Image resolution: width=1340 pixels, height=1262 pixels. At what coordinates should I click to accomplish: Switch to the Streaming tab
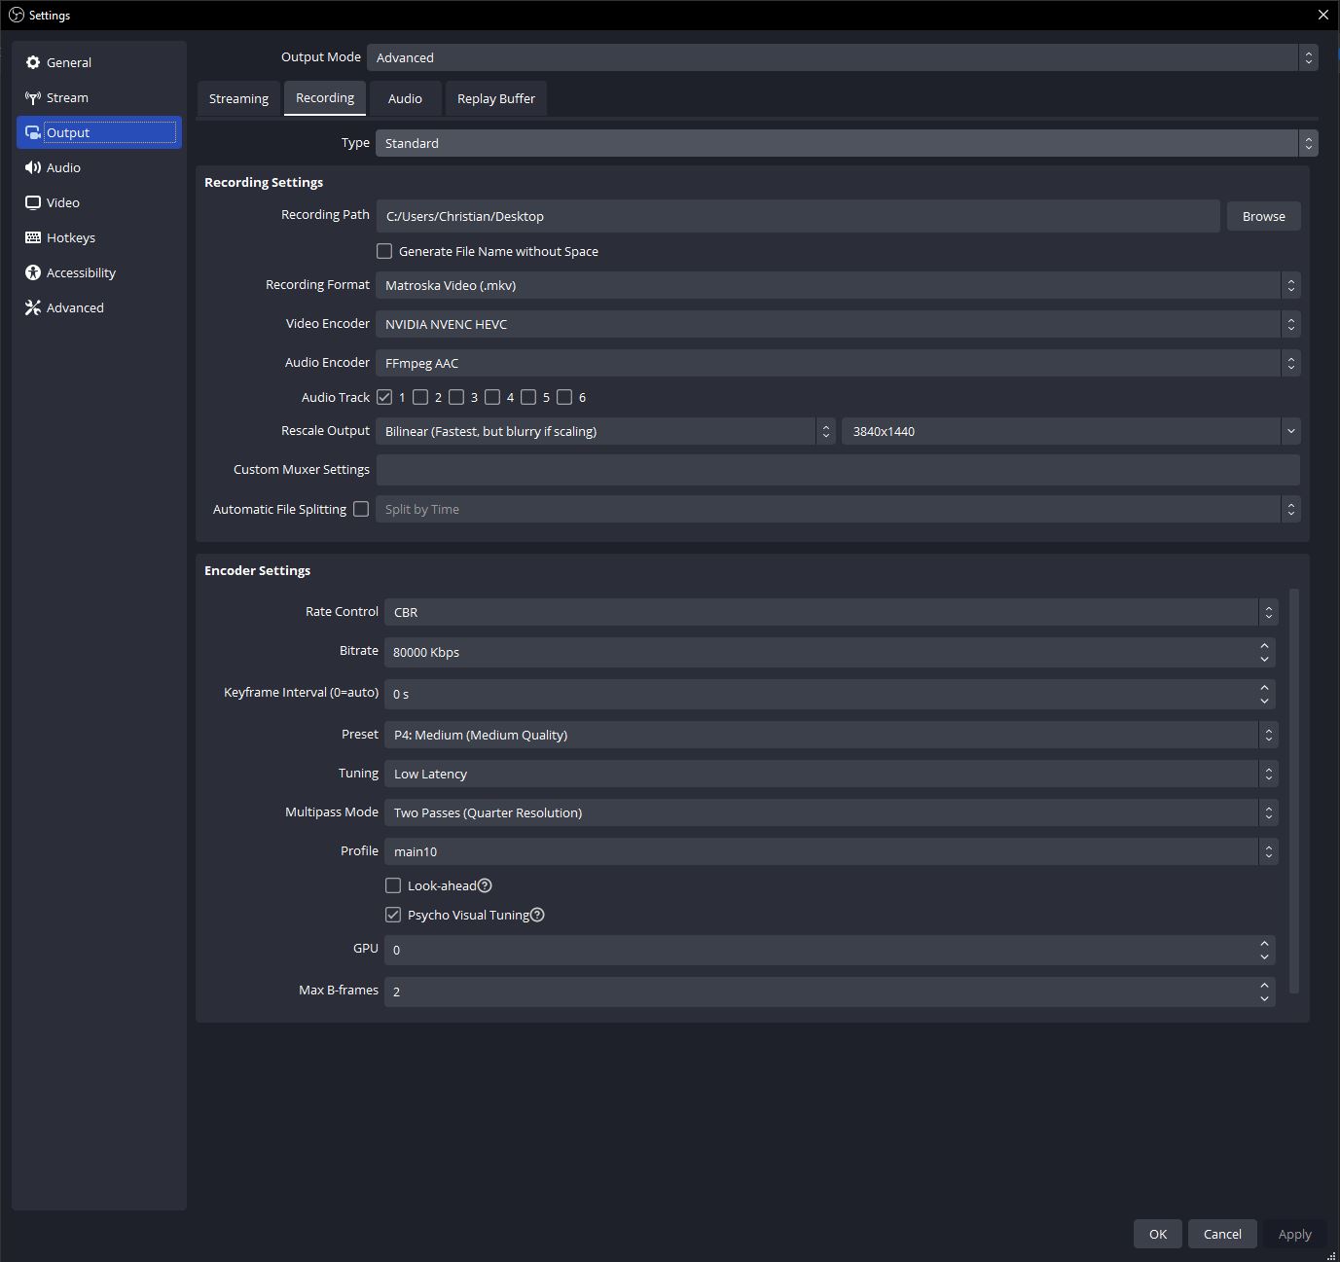[238, 98]
